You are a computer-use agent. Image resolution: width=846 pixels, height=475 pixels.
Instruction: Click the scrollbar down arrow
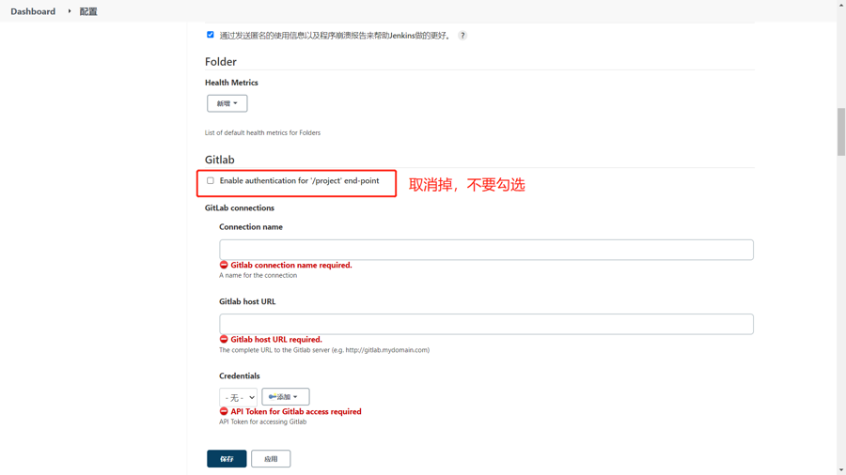tap(841, 469)
